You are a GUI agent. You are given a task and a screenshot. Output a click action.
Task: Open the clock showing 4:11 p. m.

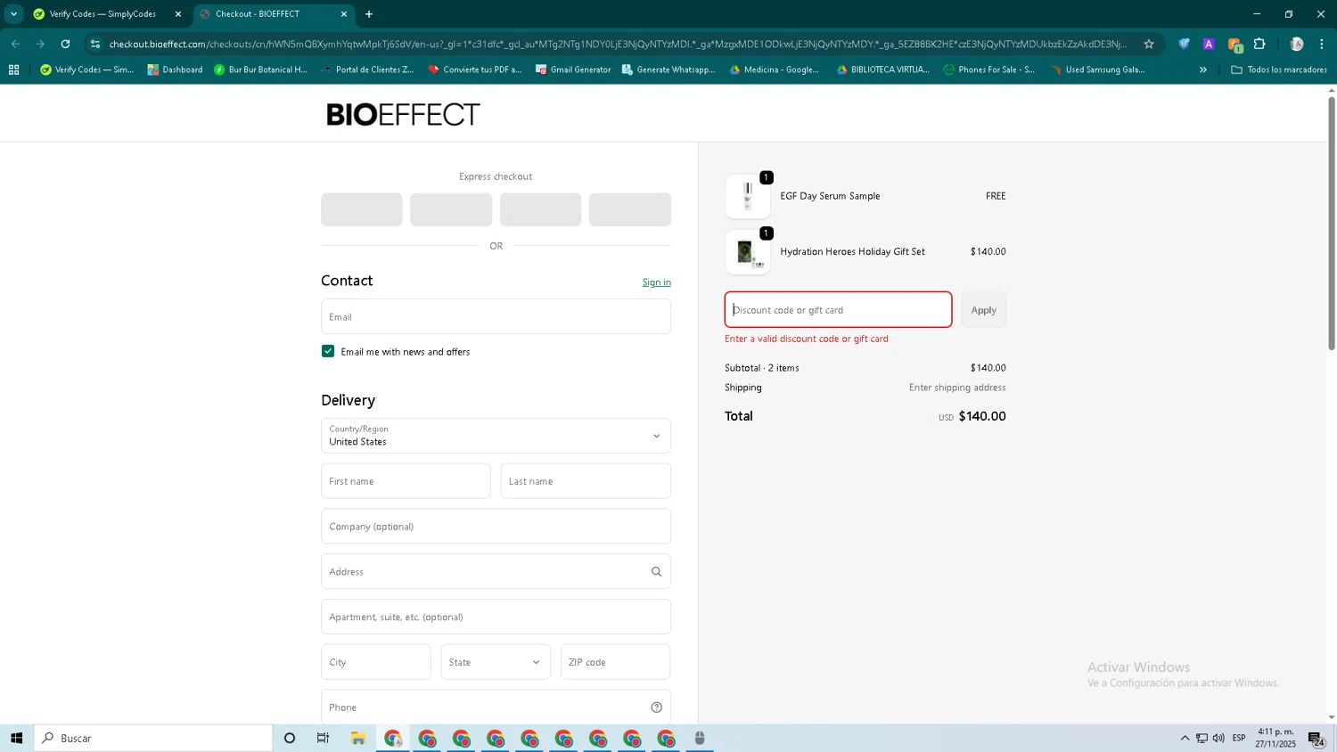pos(1275,738)
